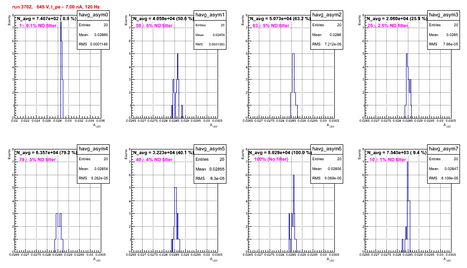The height and width of the screenshot is (268, 467).
Task: Click the N_avg = 8.029e+04 label
Action: click(x=280, y=152)
